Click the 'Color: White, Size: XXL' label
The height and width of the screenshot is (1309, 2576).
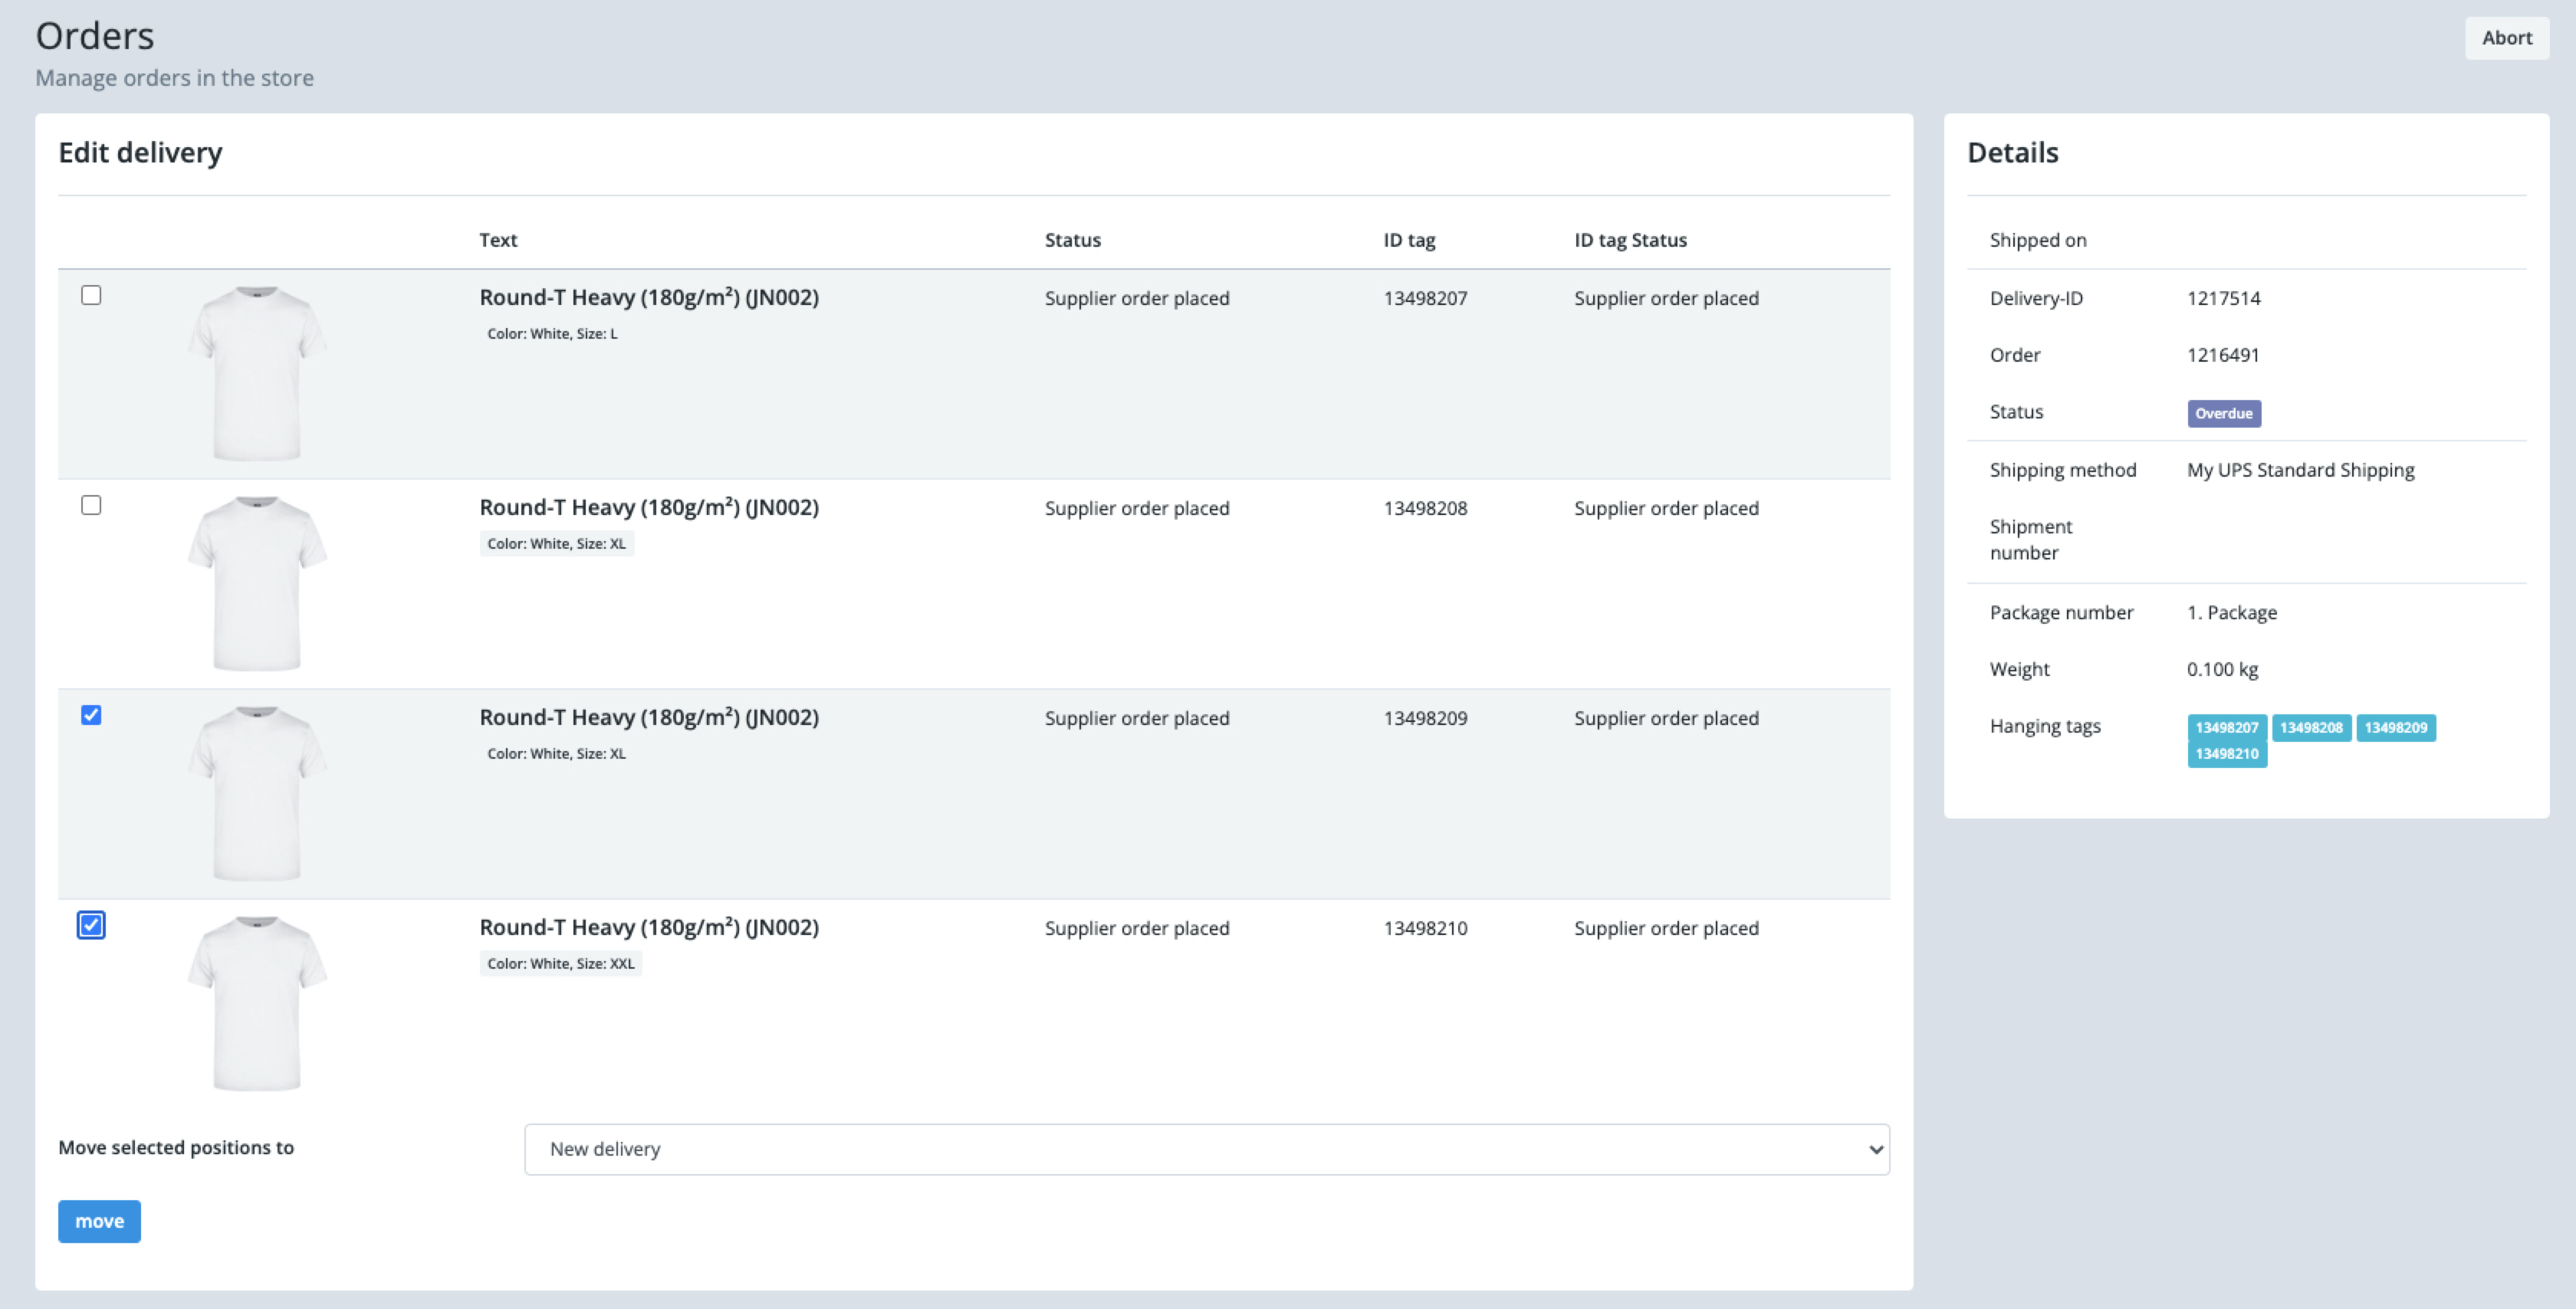(560, 964)
